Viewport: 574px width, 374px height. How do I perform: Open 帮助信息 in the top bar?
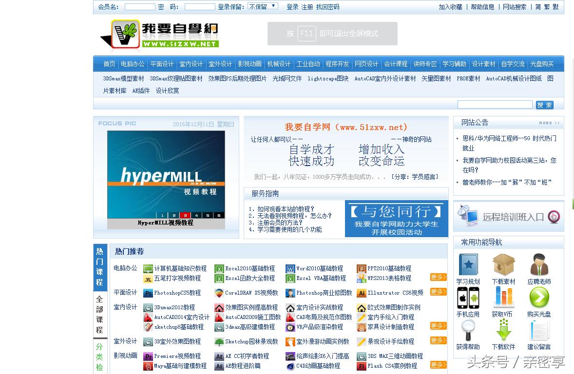point(482,7)
